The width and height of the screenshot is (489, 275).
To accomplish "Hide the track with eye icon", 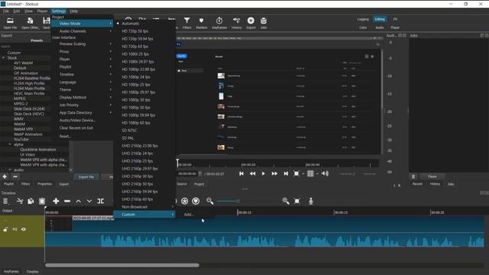I will click(x=24, y=229).
